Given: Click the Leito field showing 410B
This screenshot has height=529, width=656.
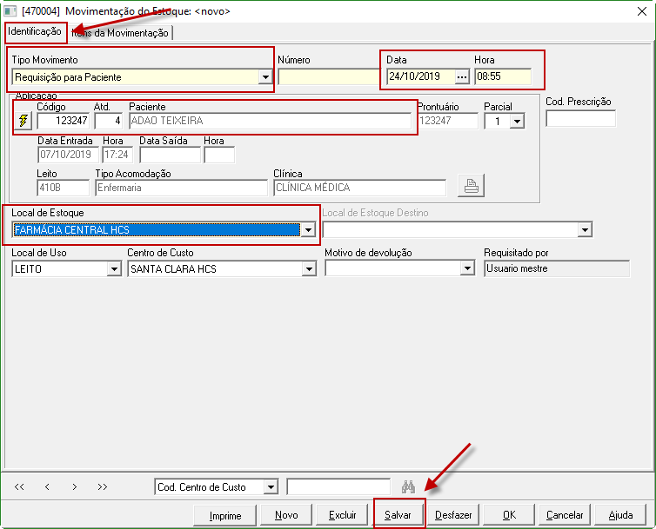Looking at the screenshot, I should coord(64,188).
